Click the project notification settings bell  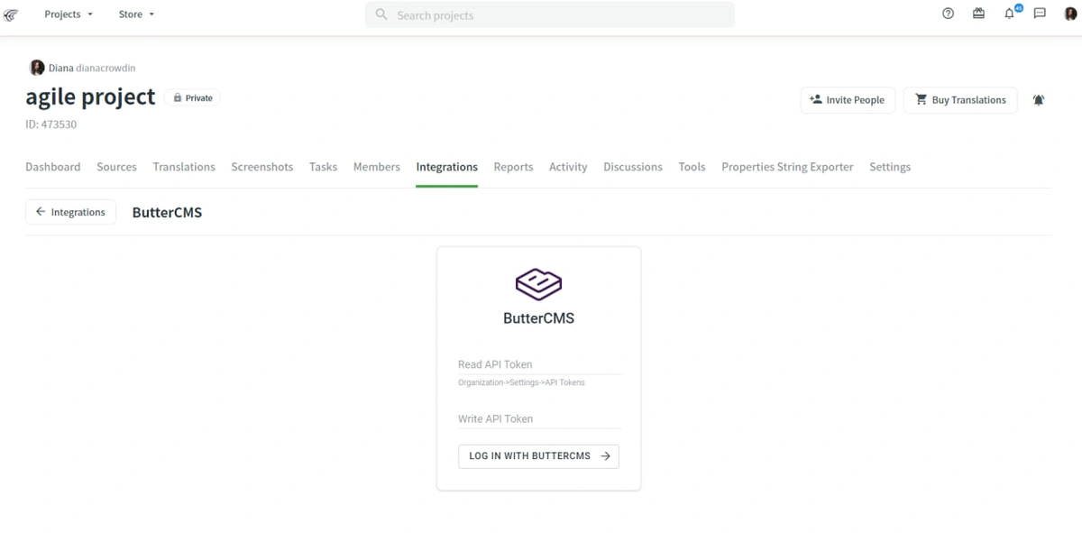pyautogui.click(x=1038, y=100)
